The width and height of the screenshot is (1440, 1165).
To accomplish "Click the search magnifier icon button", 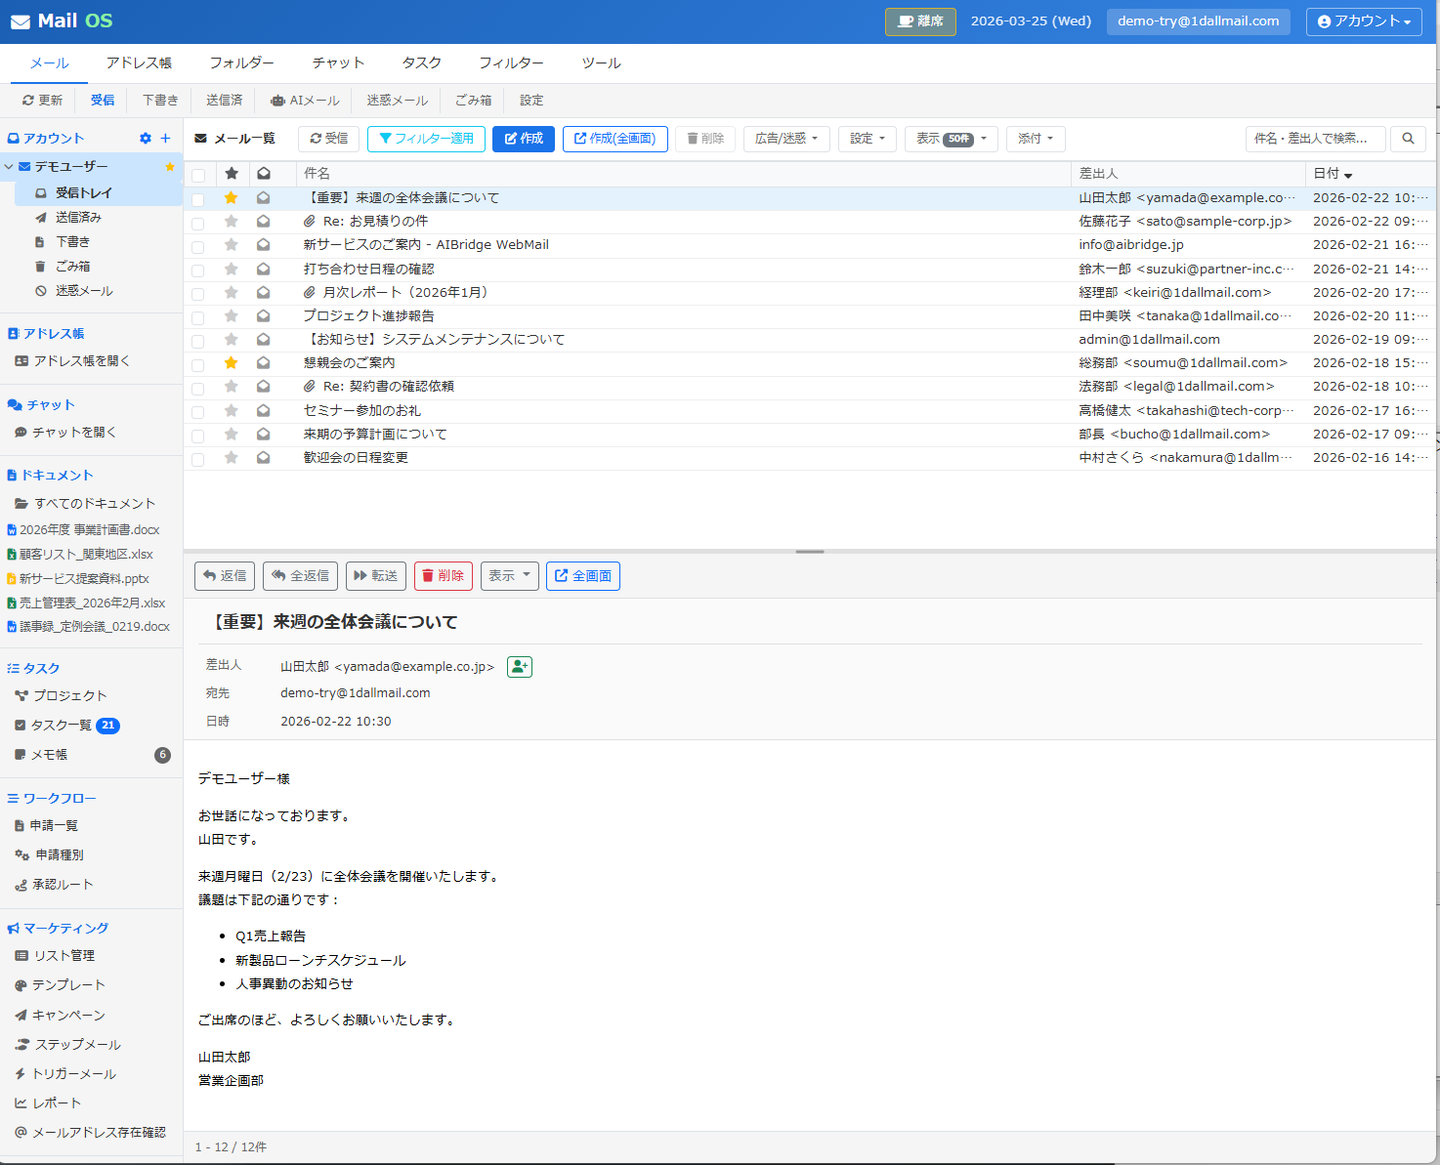I will pos(1408,139).
